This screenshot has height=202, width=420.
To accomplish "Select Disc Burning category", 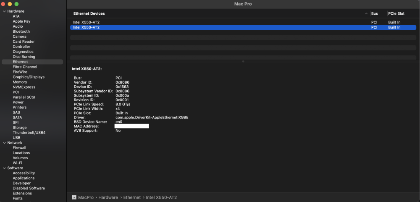I will click(x=24, y=57).
